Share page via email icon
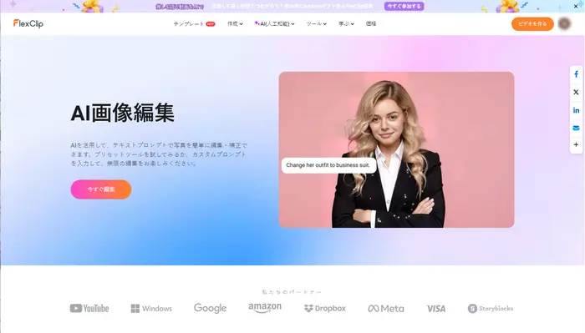This screenshot has width=585, height=333. (576, 129)
